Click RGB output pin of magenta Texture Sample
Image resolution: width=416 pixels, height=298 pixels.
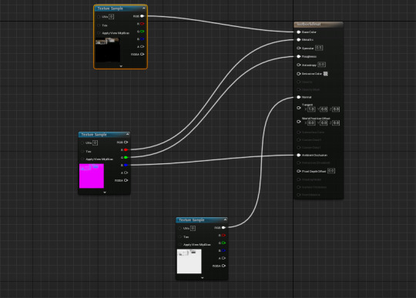coord(126,142)
